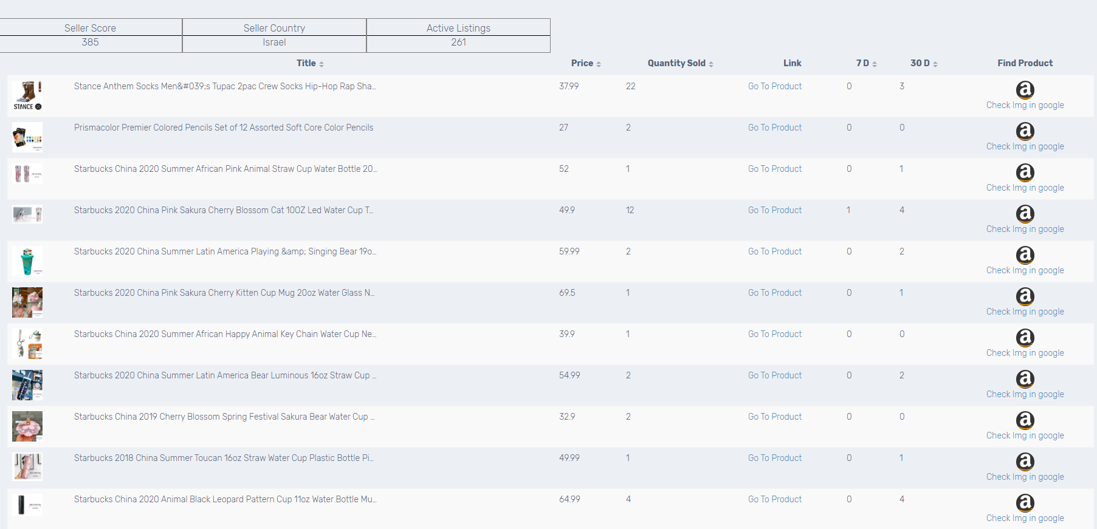Screen dimensions: 1097x529
Task: Open Go To Product for 2018 Toucan Cup
Action: 775,458
